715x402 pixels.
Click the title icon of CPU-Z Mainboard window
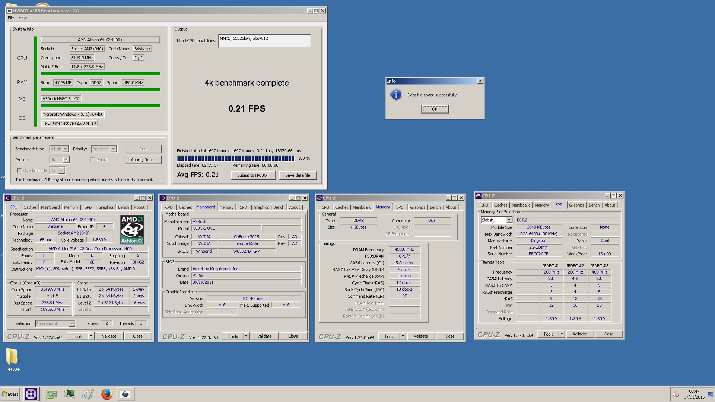pyautogui.click(x=163, y=198)
